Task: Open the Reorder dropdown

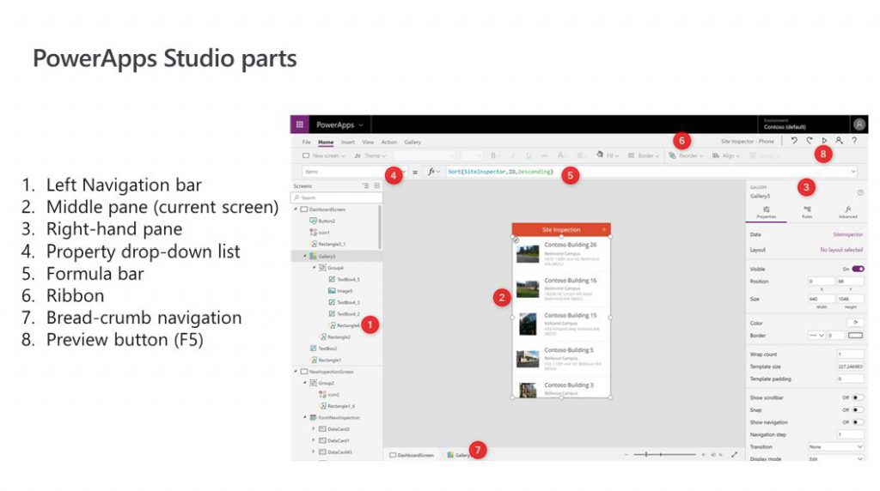Action: coord(686,155)
